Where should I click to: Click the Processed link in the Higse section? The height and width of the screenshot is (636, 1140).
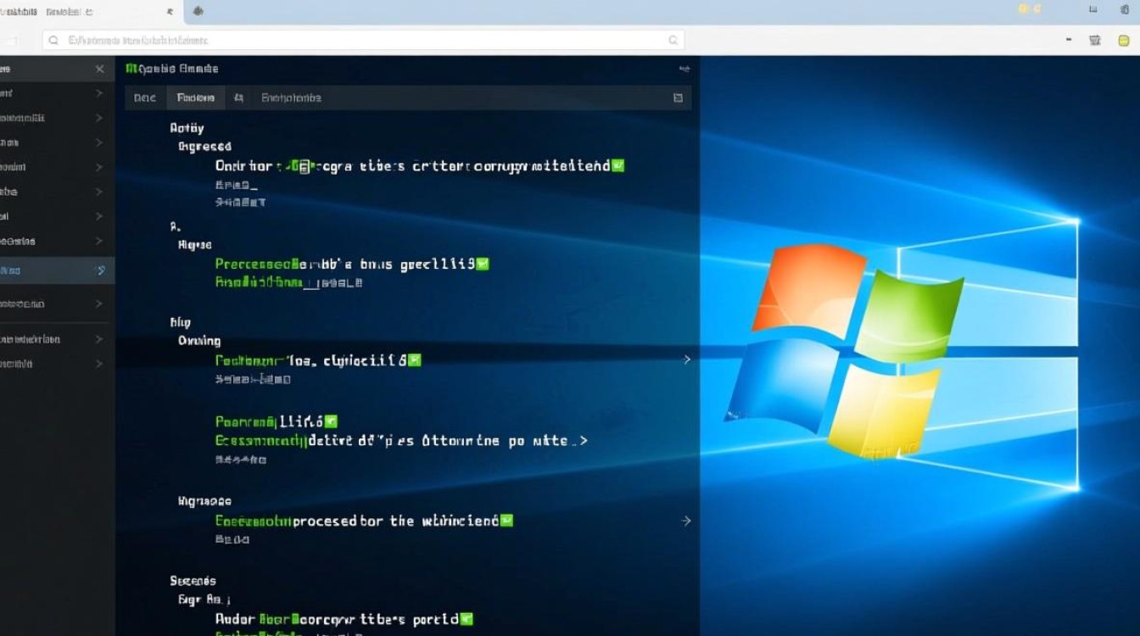249,263
